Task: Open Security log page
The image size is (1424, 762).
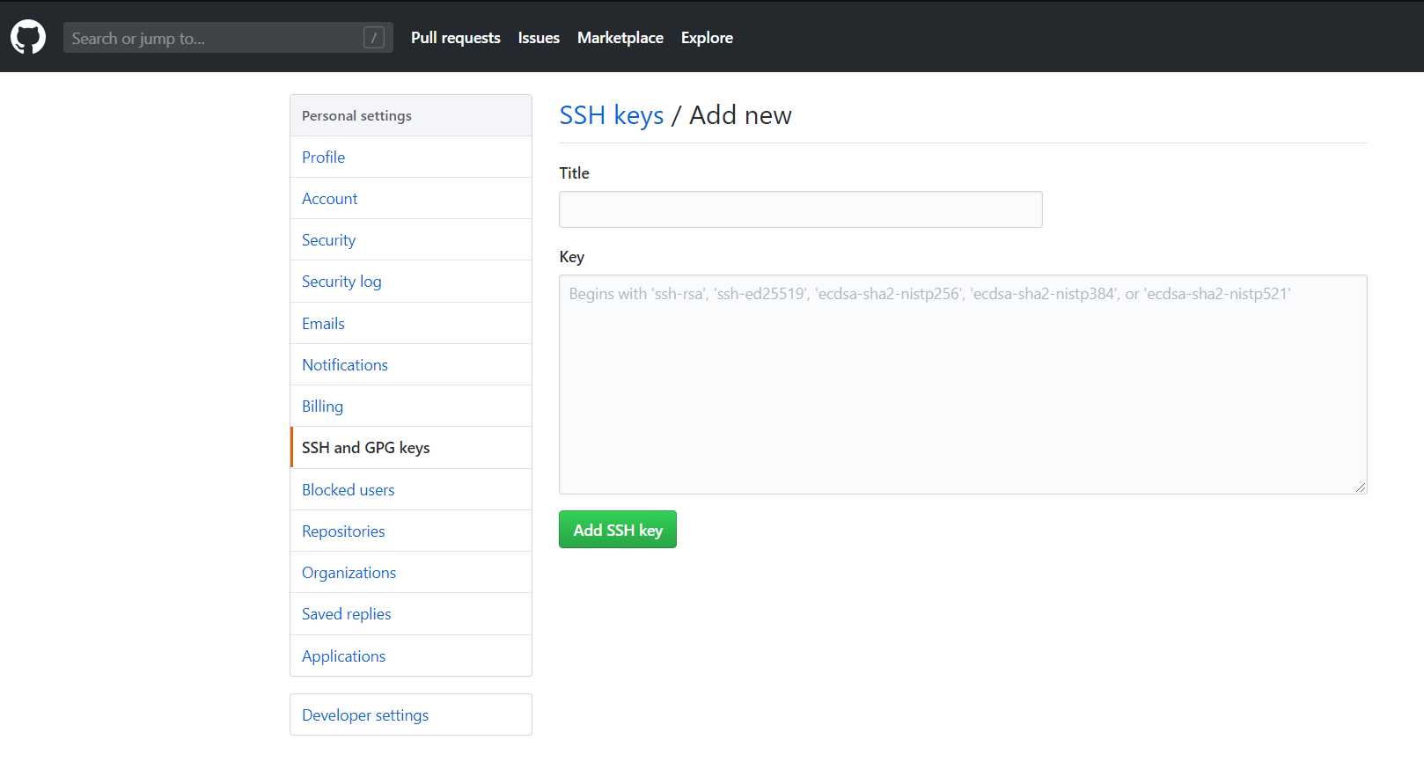Action: click(x=411, y=282)
